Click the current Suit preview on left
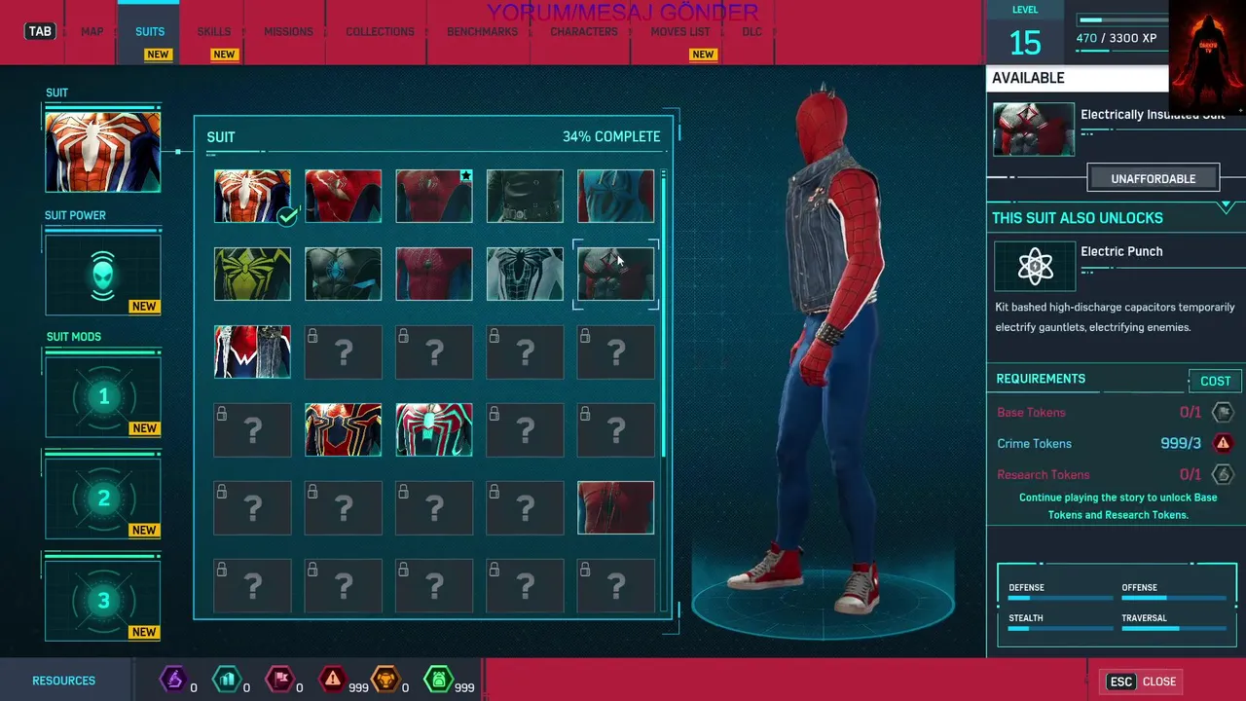Viewport: 1246px width, 701px height. click(x=103, y=152)
